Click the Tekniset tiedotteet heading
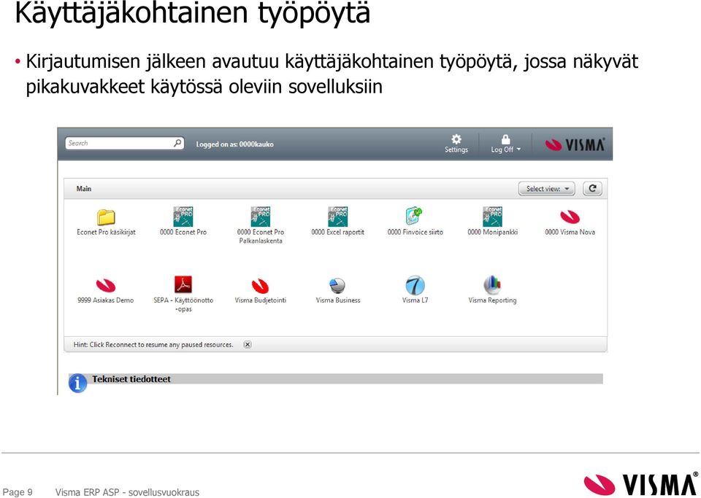701x498 pixels. click(x=131, y=379)
